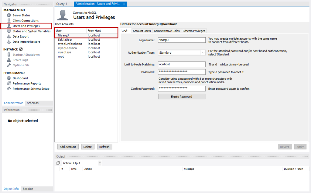Switch to the Account Limits tab
311x193 pixels.
coord(142,31)
